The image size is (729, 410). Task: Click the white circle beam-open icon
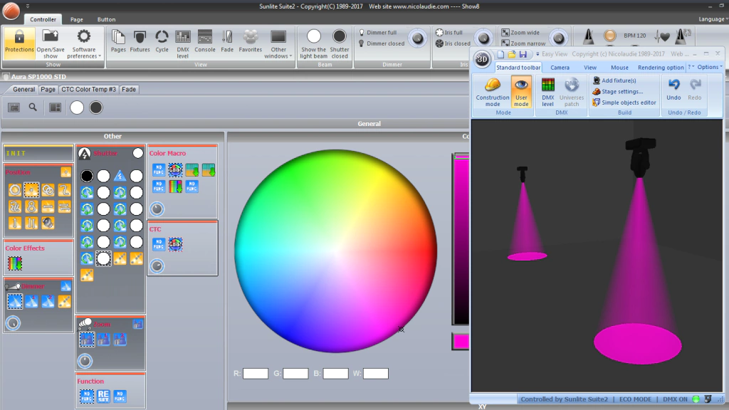(x=77, y=108)
